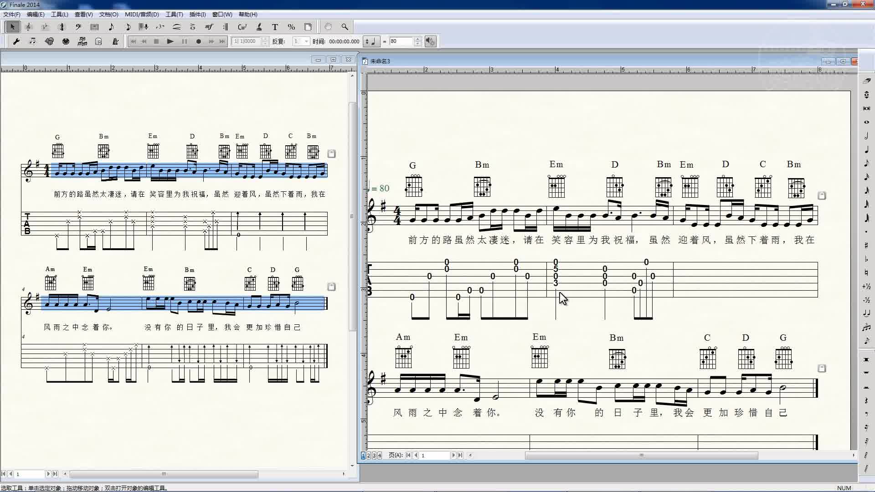Open the 文档(O) menu

(x=108, y=15)
